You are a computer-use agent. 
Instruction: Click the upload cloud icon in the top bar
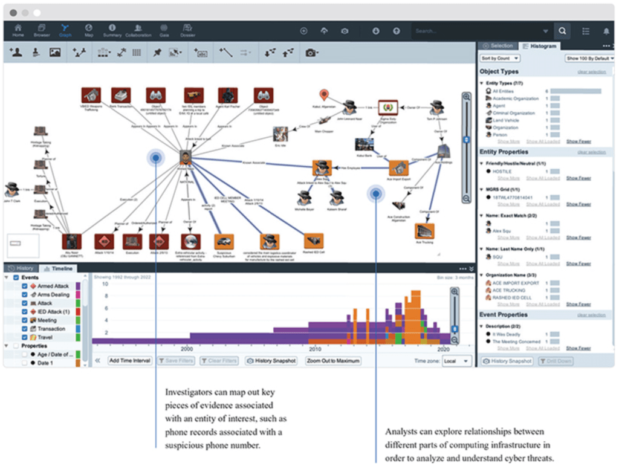[x=324, y=31]
